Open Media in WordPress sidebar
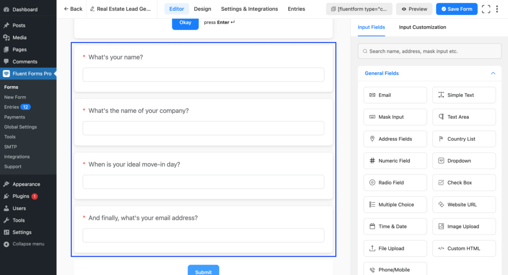This screenshot has height=275, width=508. [x=28, y=38]
